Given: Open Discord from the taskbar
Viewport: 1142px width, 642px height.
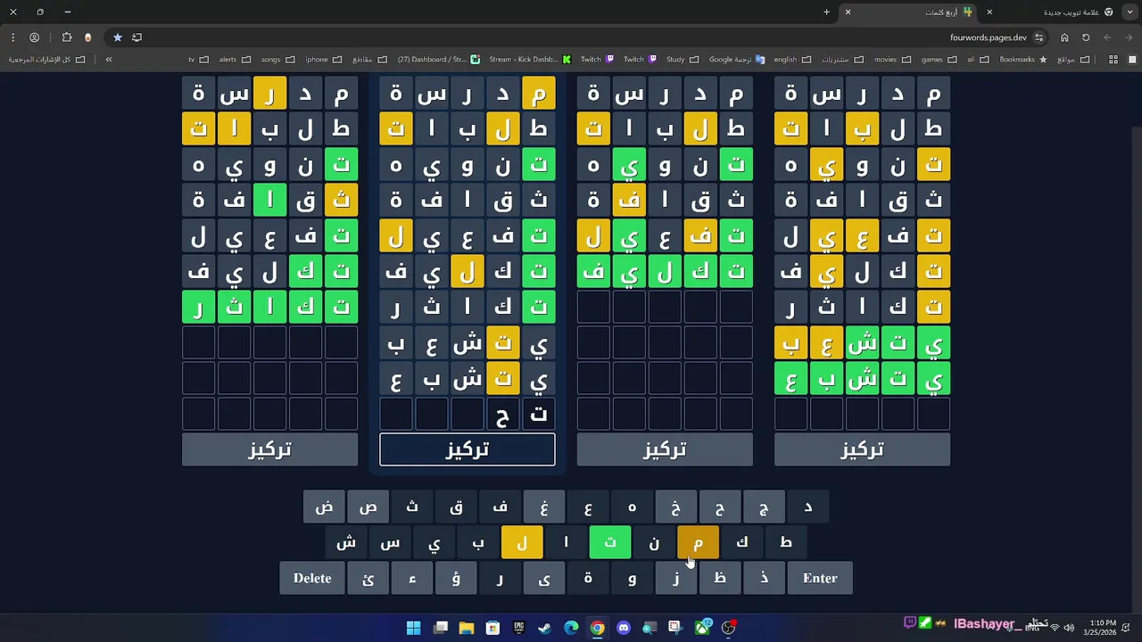Looking at the screenshot, I should pyautogui.click(x=624, y=628).
